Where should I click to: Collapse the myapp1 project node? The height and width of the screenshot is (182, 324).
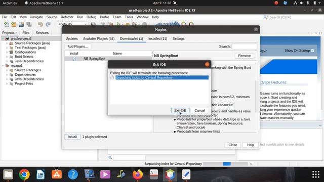point(3,66)
